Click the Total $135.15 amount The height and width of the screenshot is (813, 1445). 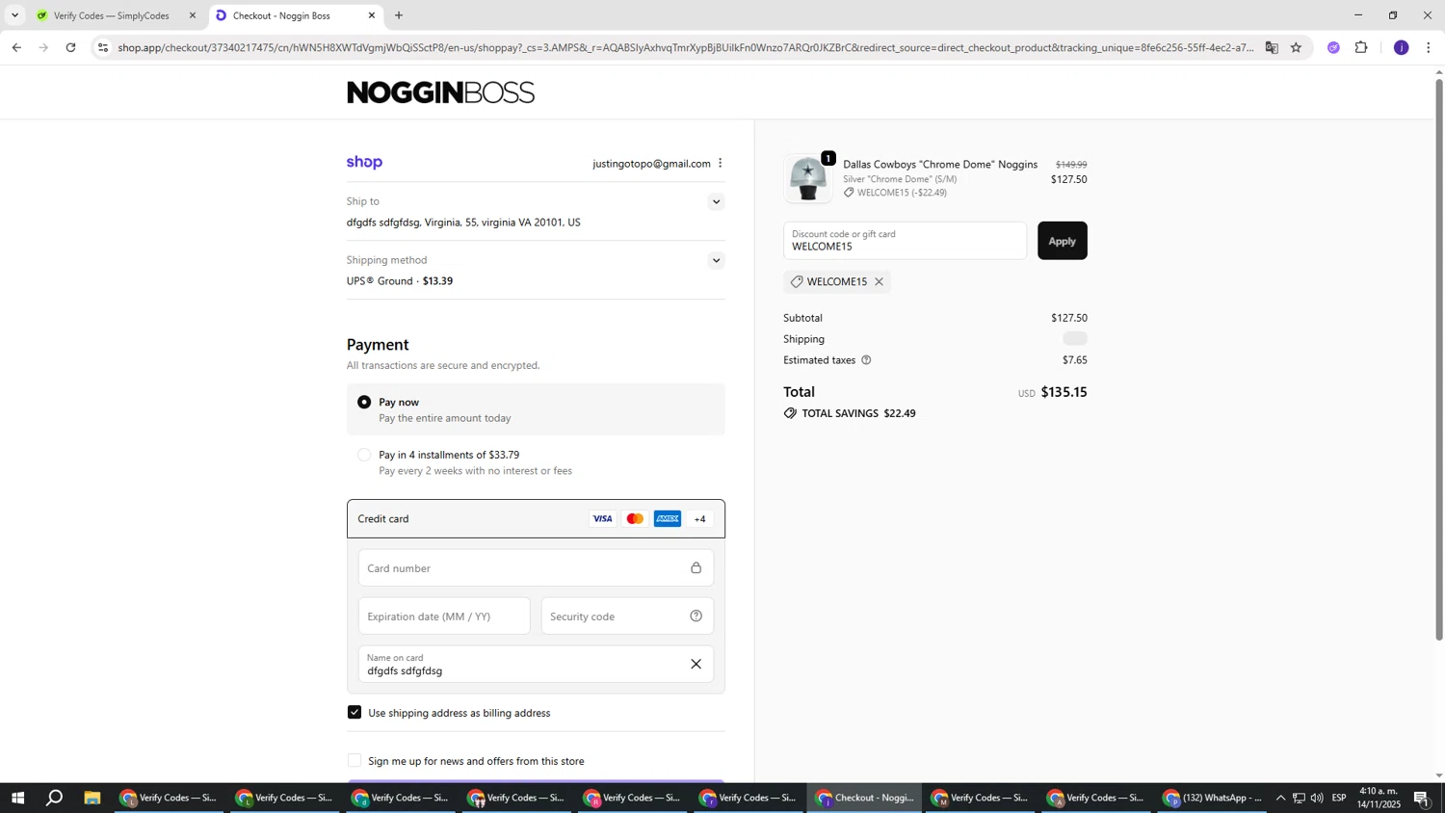pyautogui.click(x=1064, y=392)
